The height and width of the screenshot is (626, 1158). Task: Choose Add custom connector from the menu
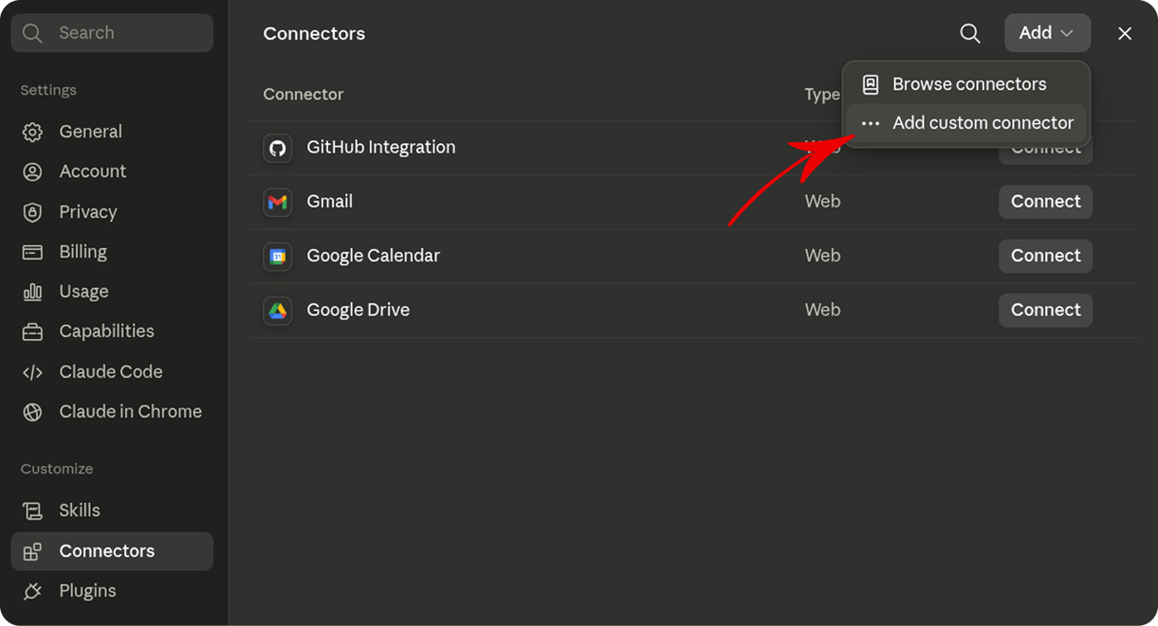coord(966,123)
